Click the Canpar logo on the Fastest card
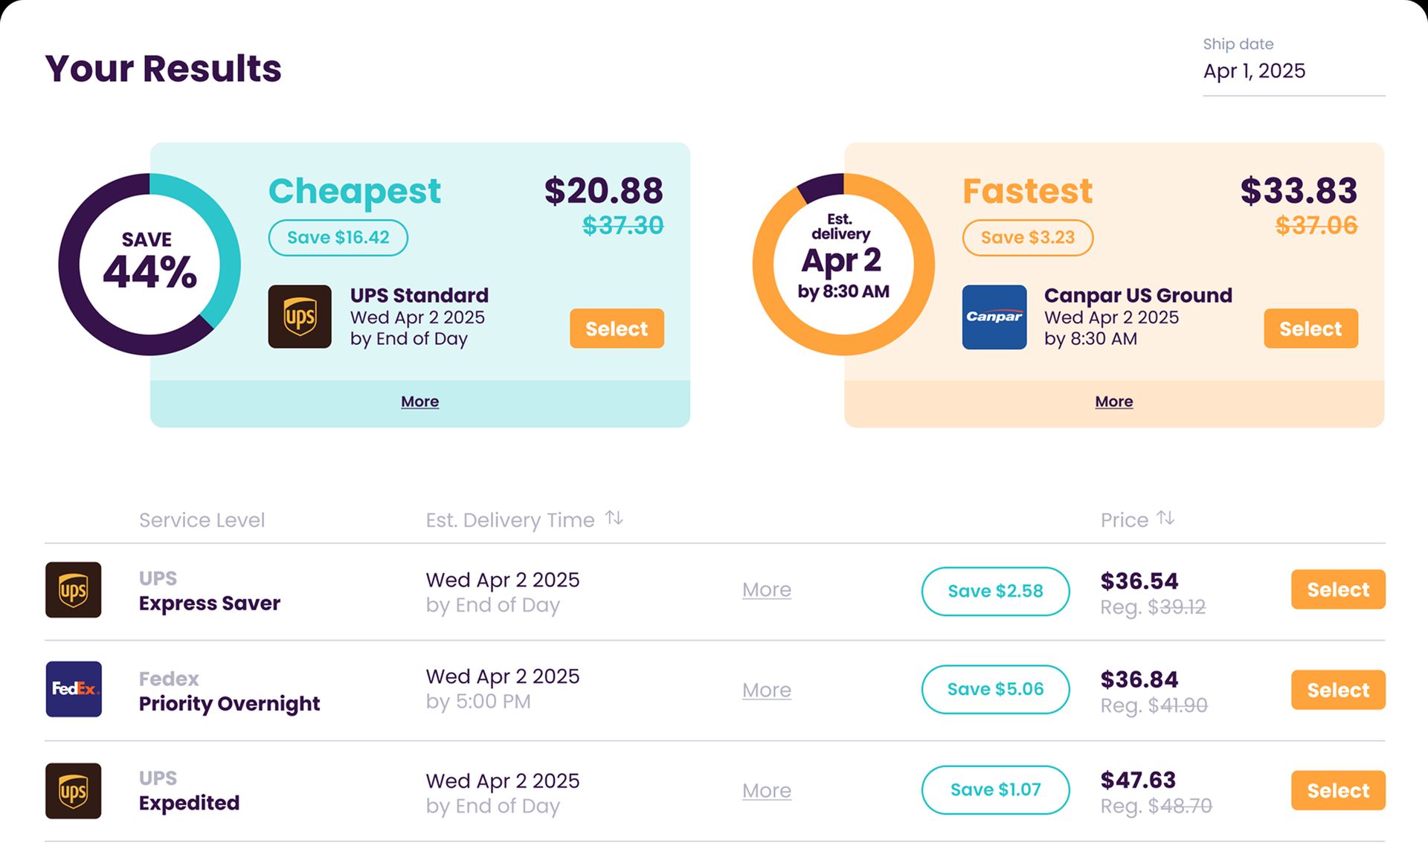The image size is (1428, 860). (994, 317)
